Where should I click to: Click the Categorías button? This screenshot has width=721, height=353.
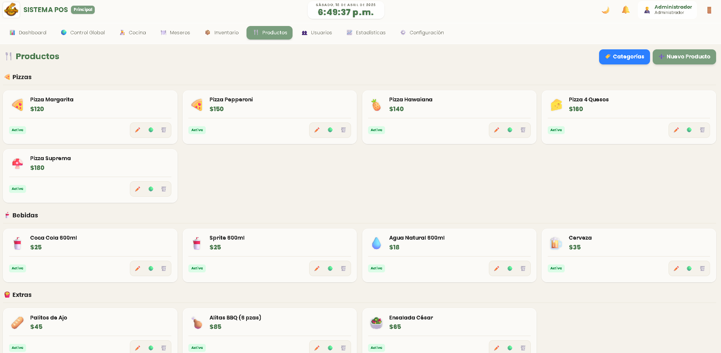pos(624,57)
